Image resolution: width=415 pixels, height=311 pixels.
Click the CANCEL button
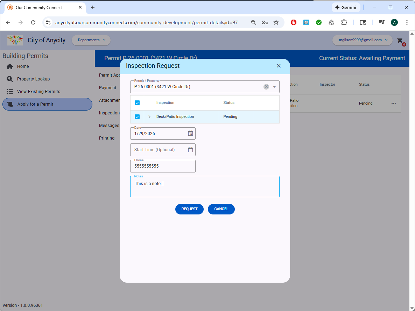(221, 209)
